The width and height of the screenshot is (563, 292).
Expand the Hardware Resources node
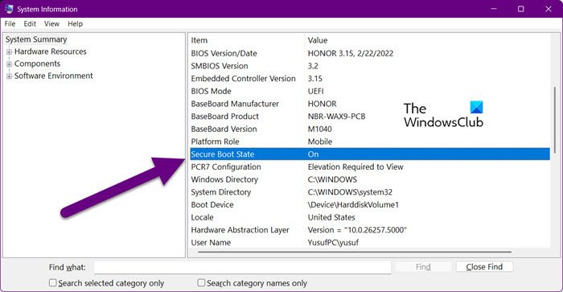(x=9, y=51)
